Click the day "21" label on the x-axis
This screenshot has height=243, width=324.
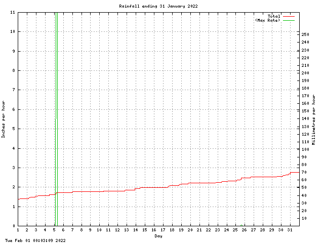(199, 230)
